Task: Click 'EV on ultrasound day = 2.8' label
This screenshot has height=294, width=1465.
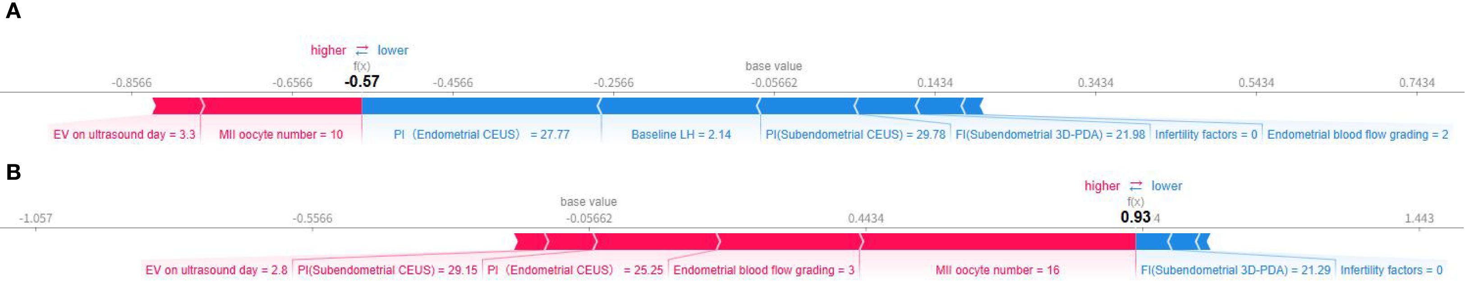Action: click(x=216, y=270)
